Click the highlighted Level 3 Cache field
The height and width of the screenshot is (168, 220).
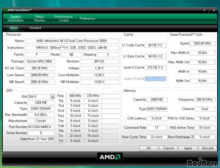(155, 78)
